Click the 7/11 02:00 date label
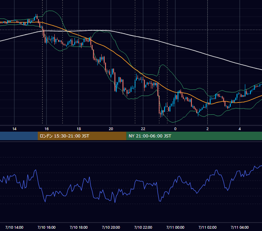 (208, 227)
